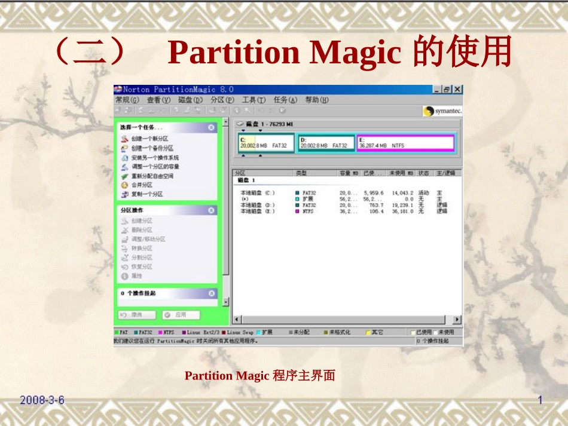Click the icon beside 创建一个备份分区
The height and width of the screenshot is (426, 568).
click(124, 148)
